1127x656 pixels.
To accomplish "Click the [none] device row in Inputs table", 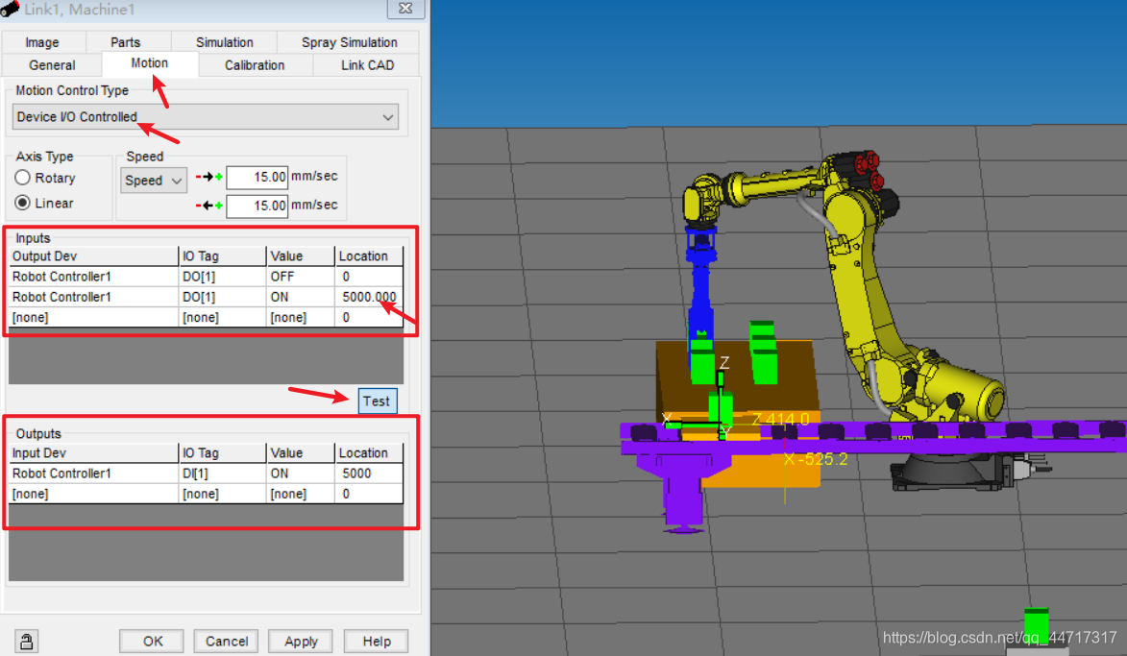I will tap(207, 317).
